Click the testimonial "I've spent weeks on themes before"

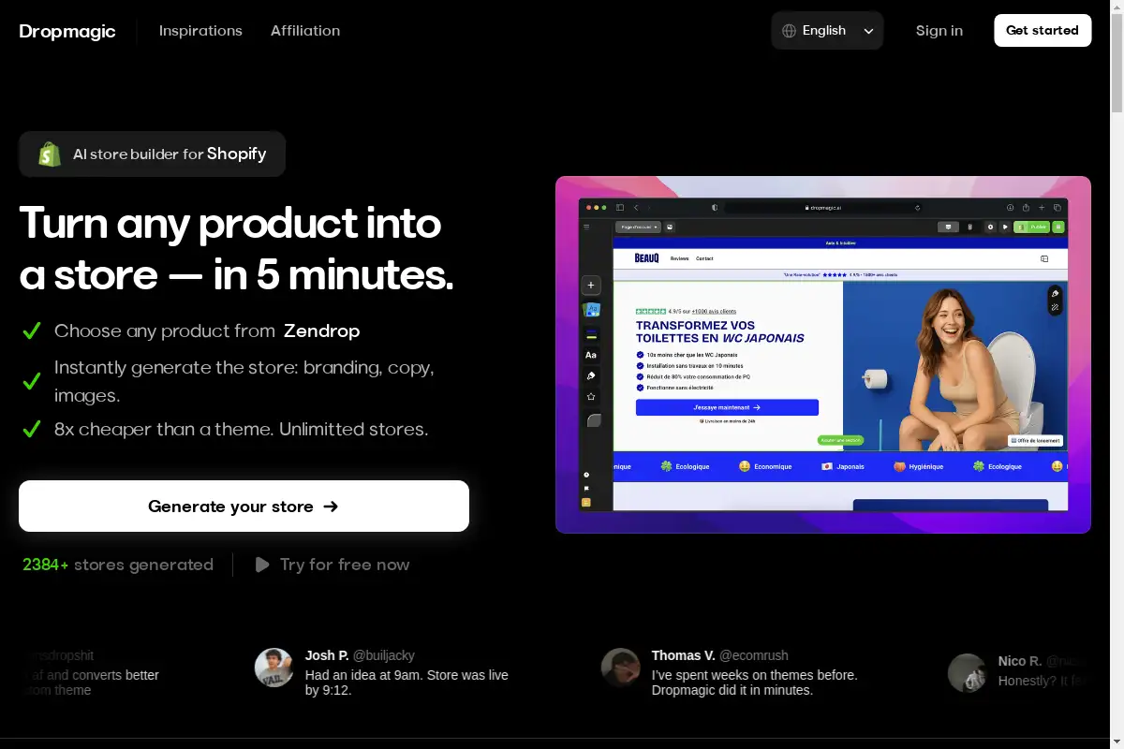coord(755,683)
